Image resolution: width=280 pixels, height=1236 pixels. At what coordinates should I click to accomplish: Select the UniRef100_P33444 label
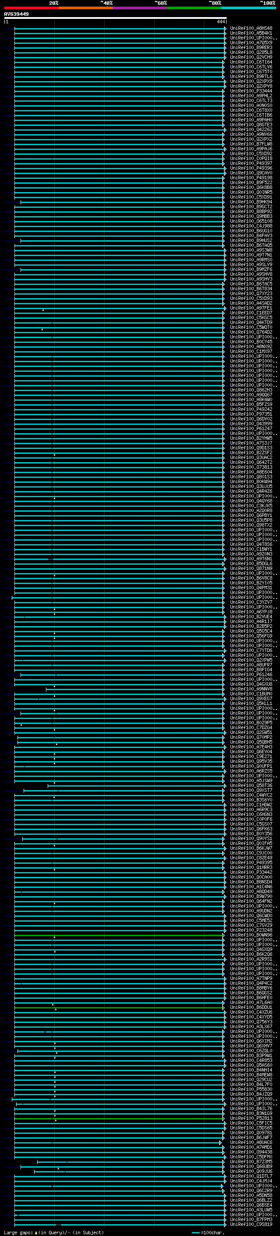(251, 91)
